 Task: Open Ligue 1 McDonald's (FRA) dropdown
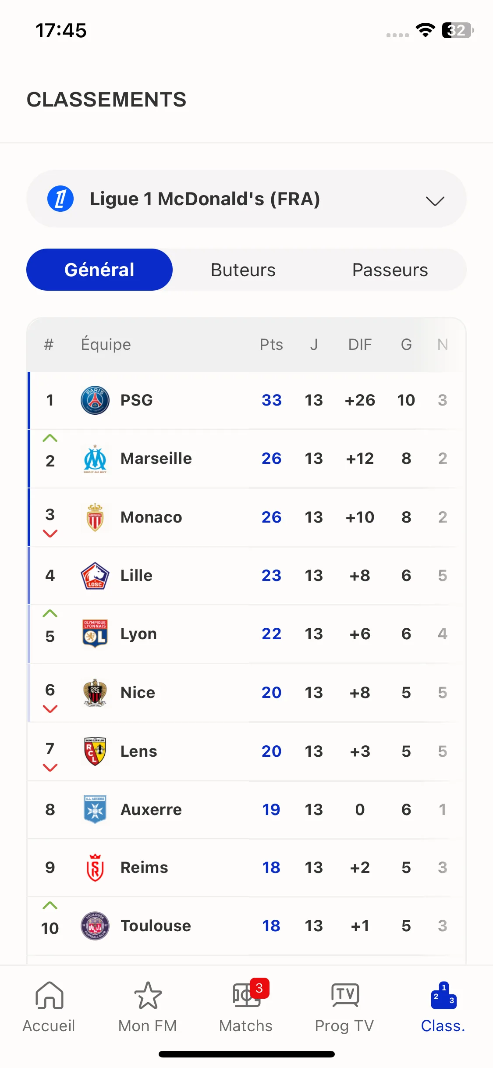click(x=246, y=199)
